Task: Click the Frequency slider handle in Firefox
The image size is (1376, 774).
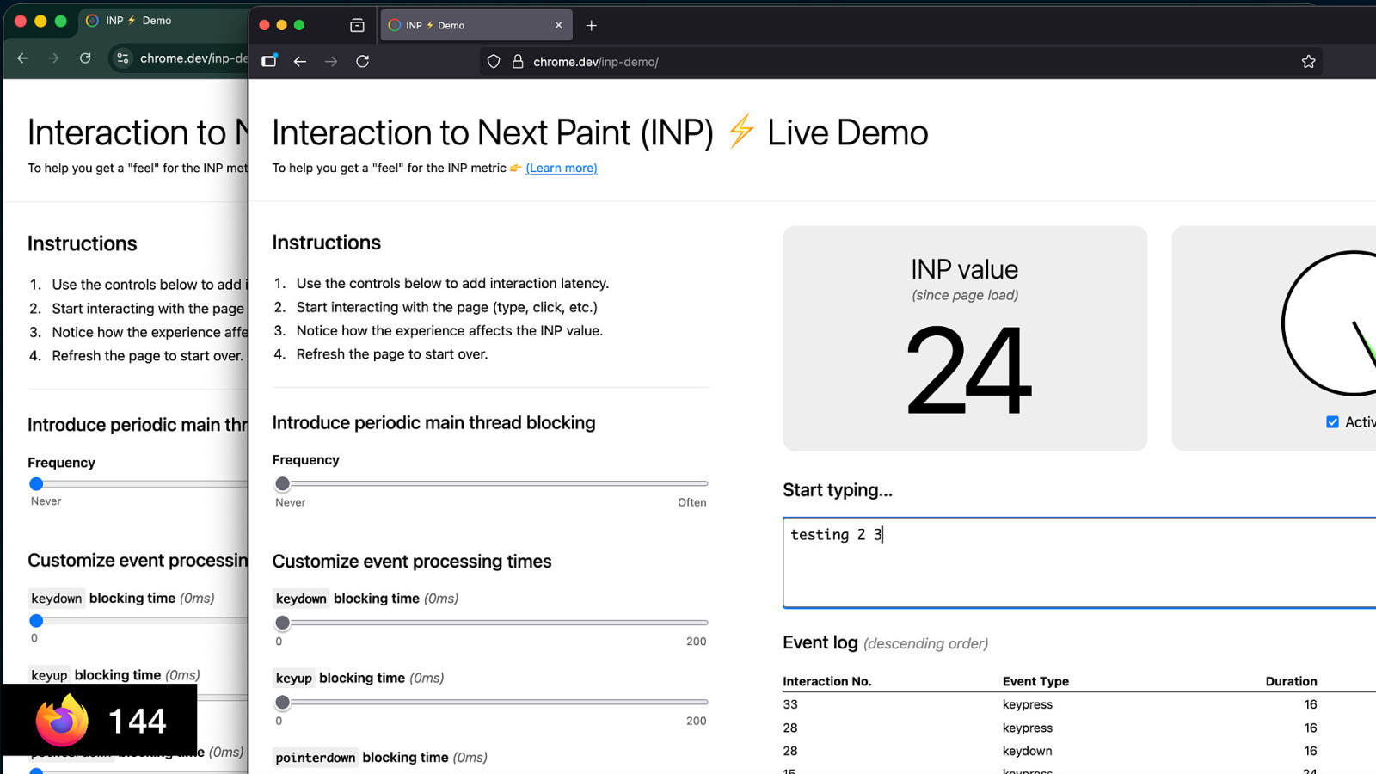Action: [x=282, y=484]
